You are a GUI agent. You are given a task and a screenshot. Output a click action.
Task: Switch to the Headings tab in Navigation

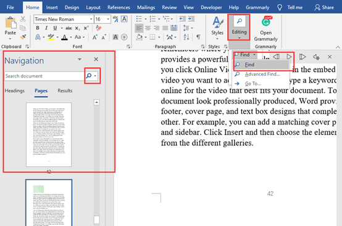pyautogui.click(x=15, y=91)
